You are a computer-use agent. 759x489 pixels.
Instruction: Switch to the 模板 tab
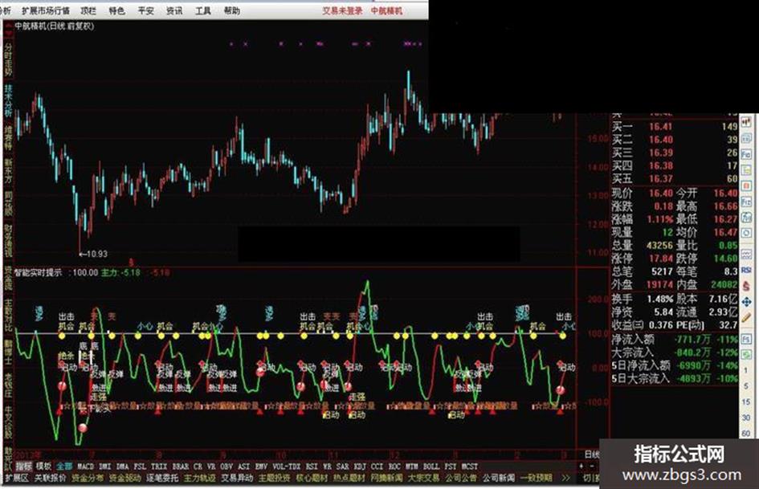click(43, 467)
